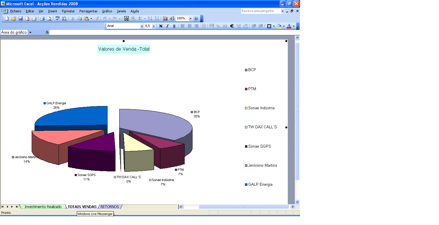Image resolution: width=439 pixels, height=225 pixels.
Task: Go to the first sheet navigation arrow
Action: click(3, 207)
